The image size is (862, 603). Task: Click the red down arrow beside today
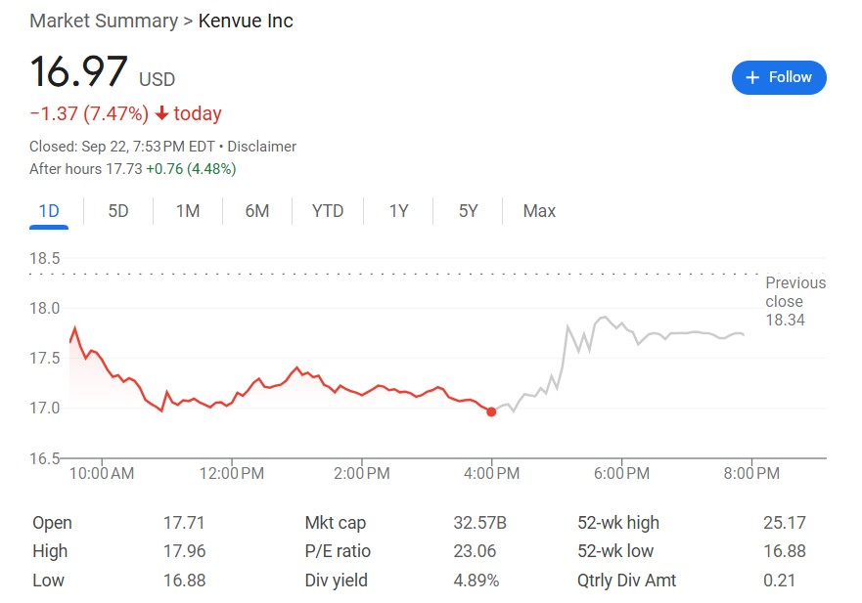(x=161, y=114)
